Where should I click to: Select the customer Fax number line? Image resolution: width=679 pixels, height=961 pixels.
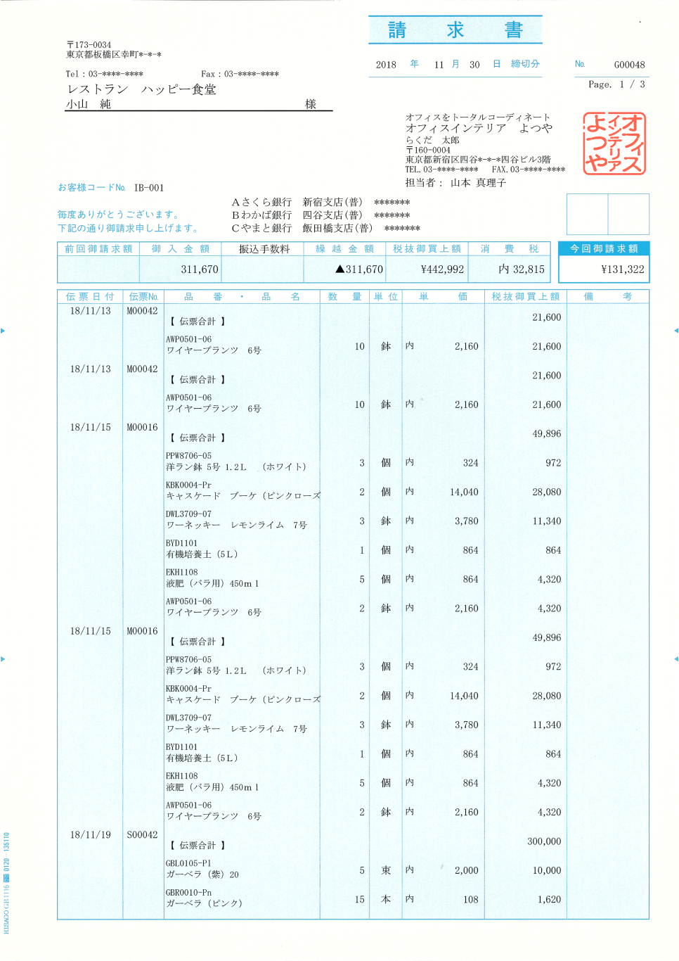[x=240, y=74]
